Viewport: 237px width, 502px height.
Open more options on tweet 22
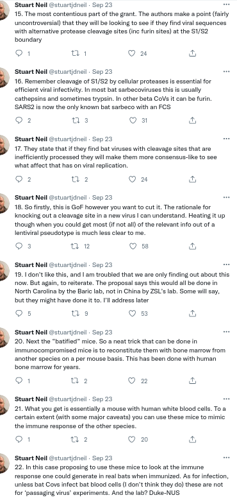pos(227,458)
